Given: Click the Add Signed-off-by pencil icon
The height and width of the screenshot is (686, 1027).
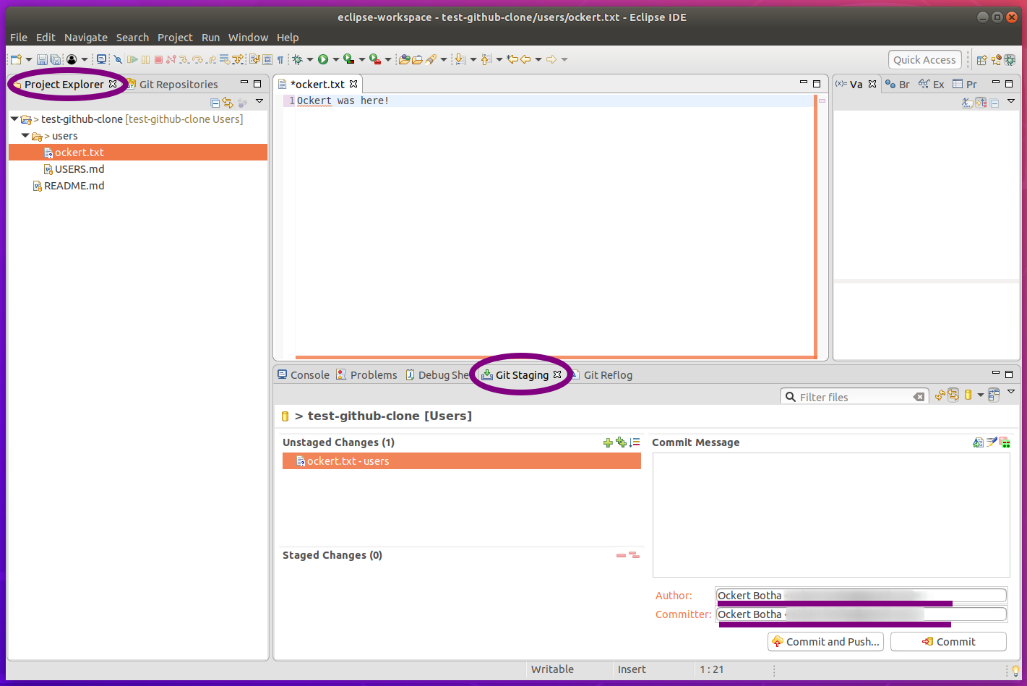Looking at the screenshot, I should tap(992, 442).
